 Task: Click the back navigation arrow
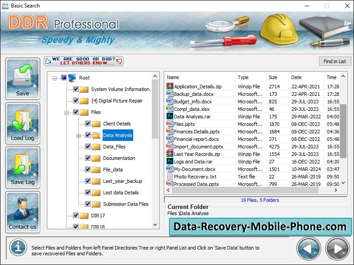pyautogui.click(x=308, y=248)
